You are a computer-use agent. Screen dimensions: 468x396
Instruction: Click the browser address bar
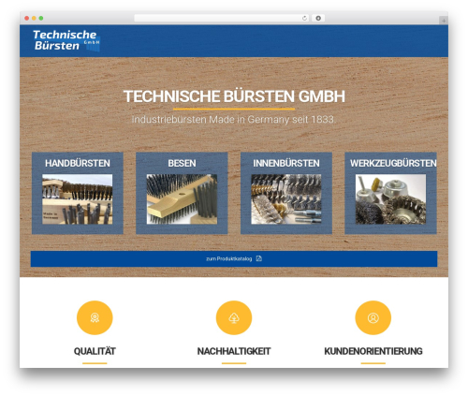tap(222, 19)
